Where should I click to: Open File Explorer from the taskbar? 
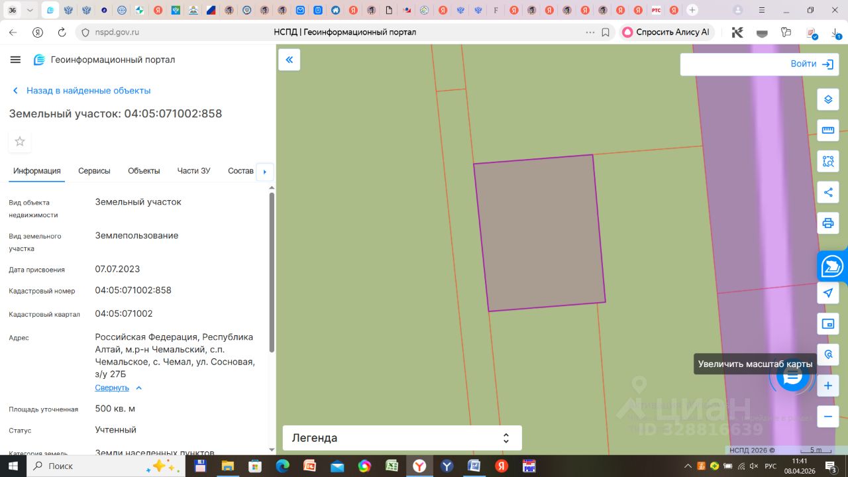pos(227,466)
